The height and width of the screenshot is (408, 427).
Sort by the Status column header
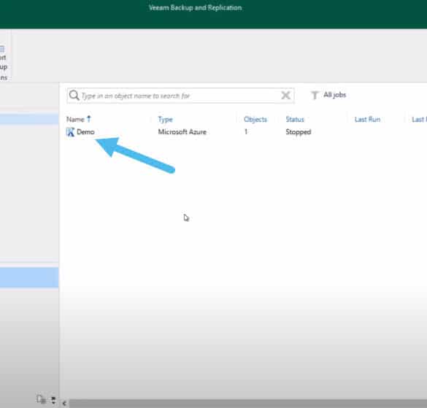pos(295,119)
